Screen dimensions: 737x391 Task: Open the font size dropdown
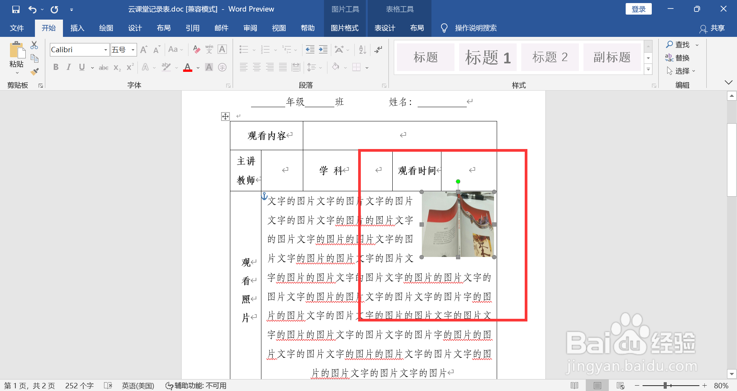tap(133, 50)
